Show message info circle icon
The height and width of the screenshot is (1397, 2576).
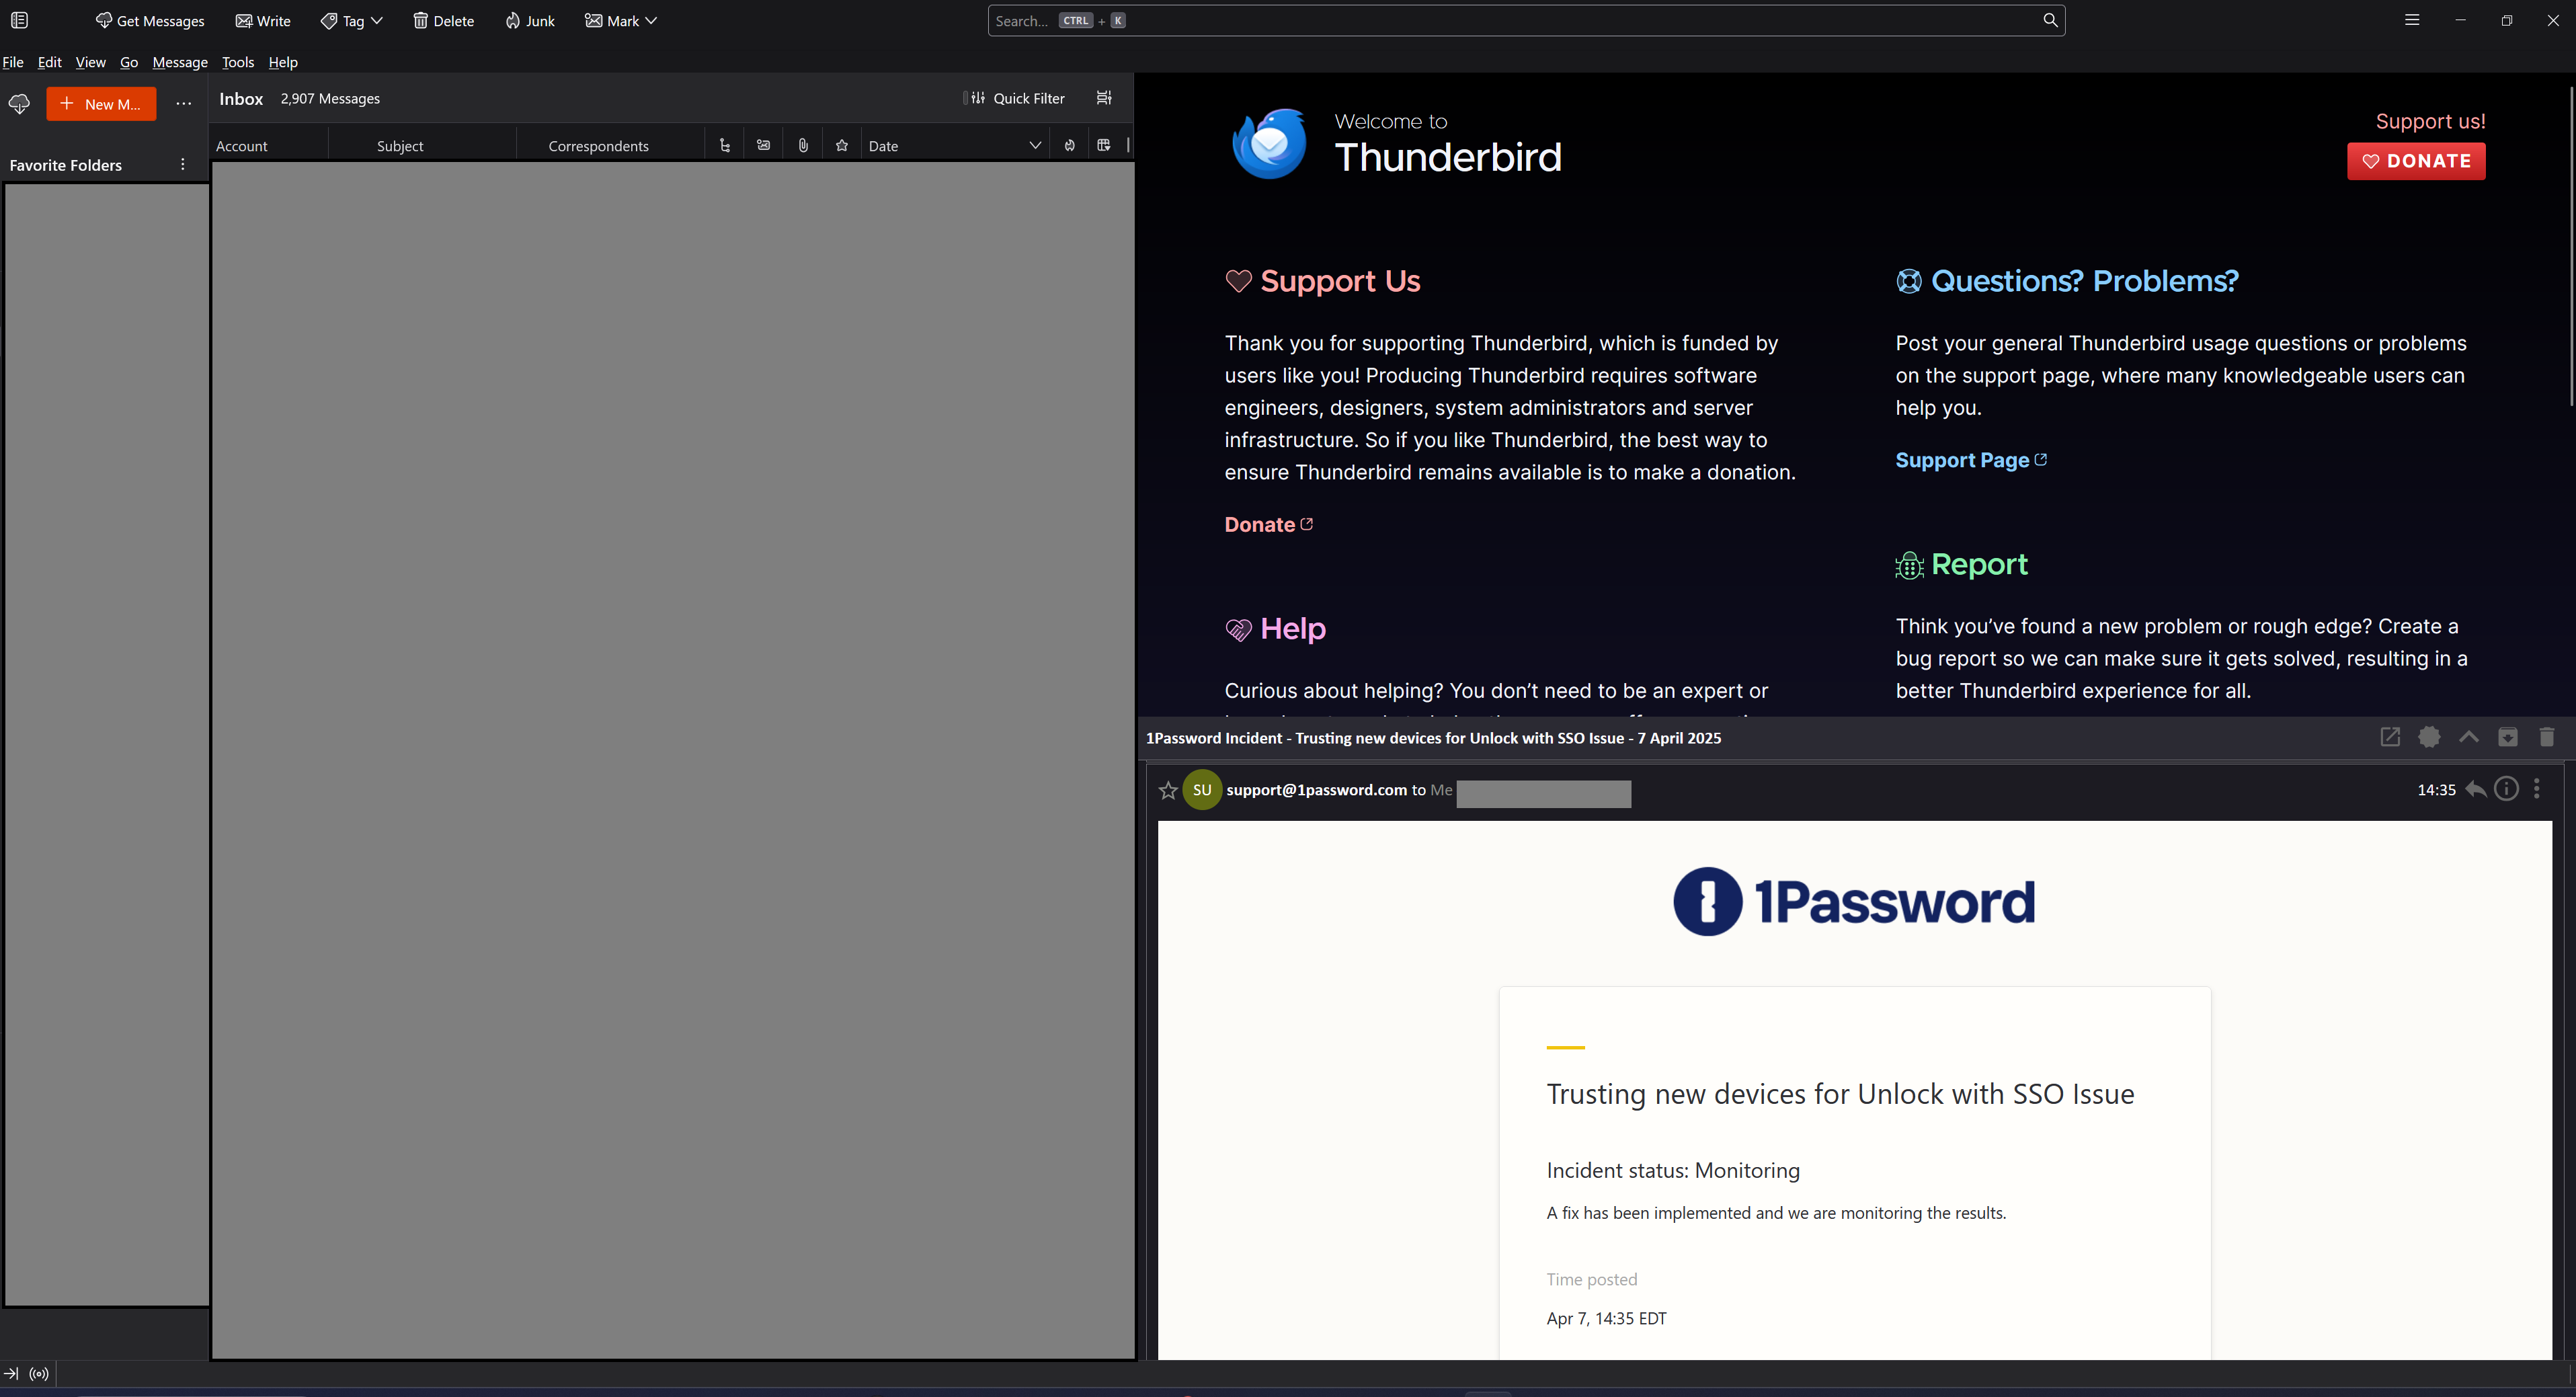[2507, 789]
